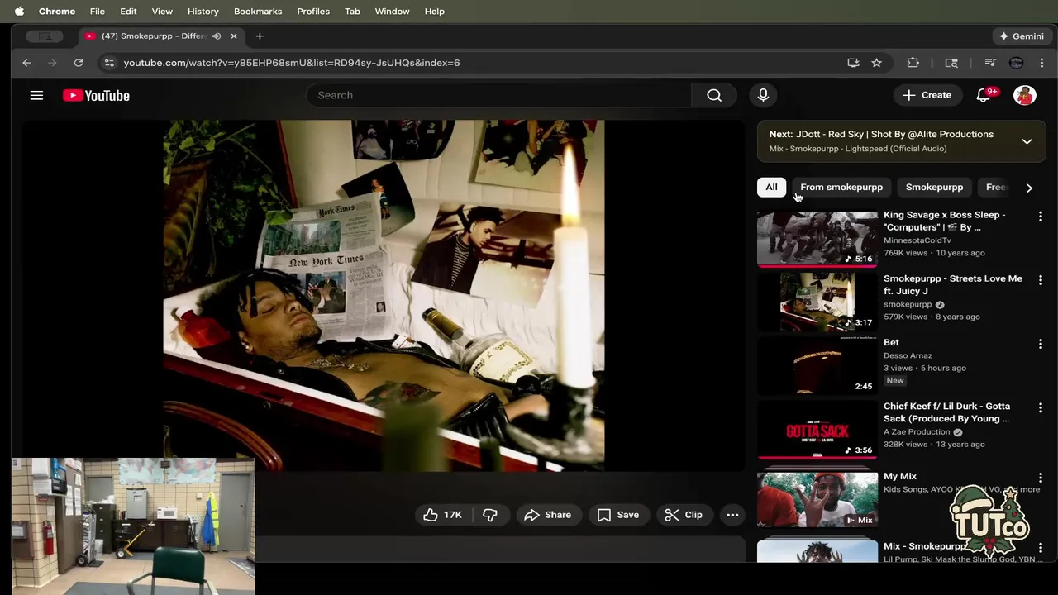Click the Clip button
This screenshot has height=595, width=1058.
[684, 515]
